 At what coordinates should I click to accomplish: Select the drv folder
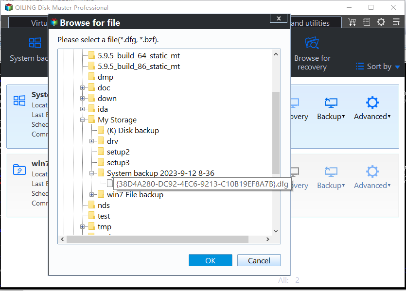pos(112,141)
